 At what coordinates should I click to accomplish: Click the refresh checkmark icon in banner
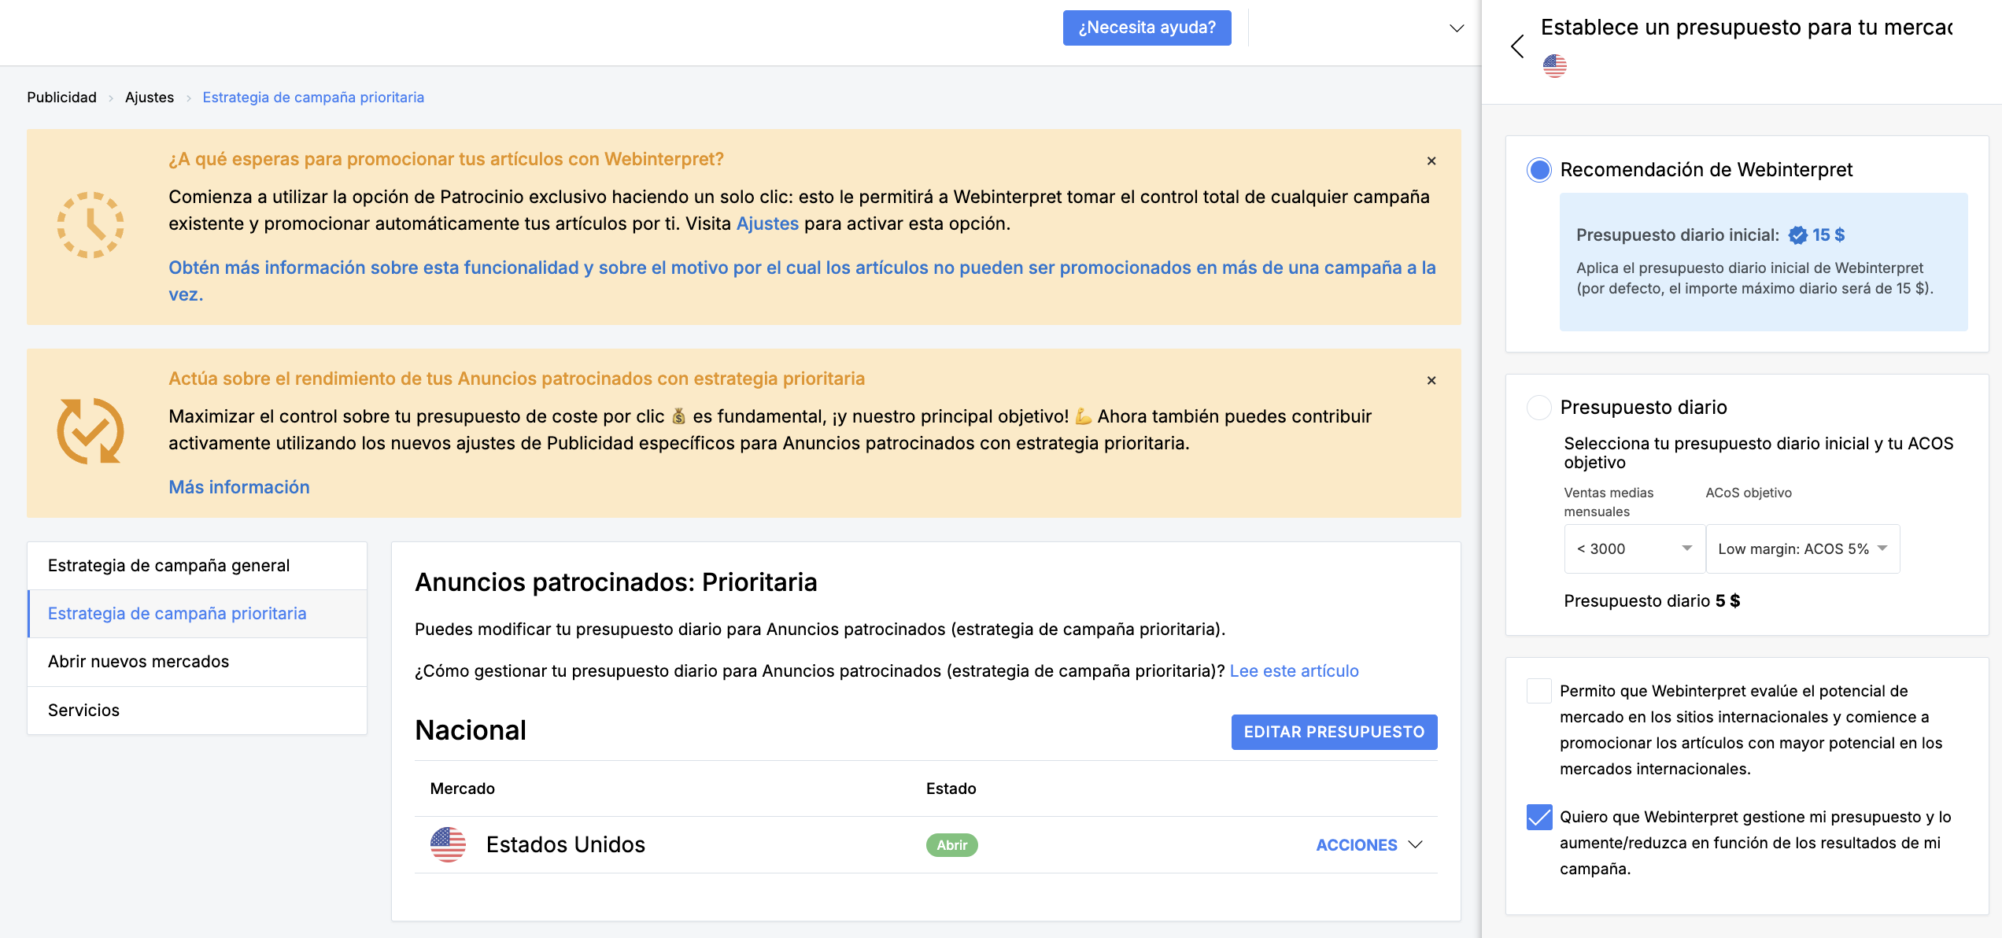(x=90, y=431)
